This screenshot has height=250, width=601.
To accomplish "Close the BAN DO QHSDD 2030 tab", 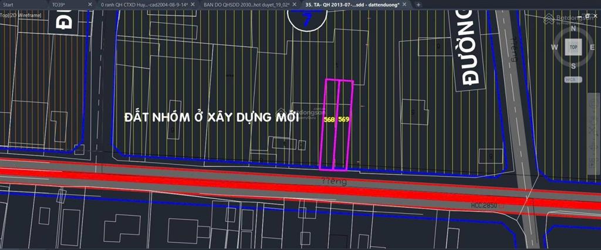I will tap(295, 5).
